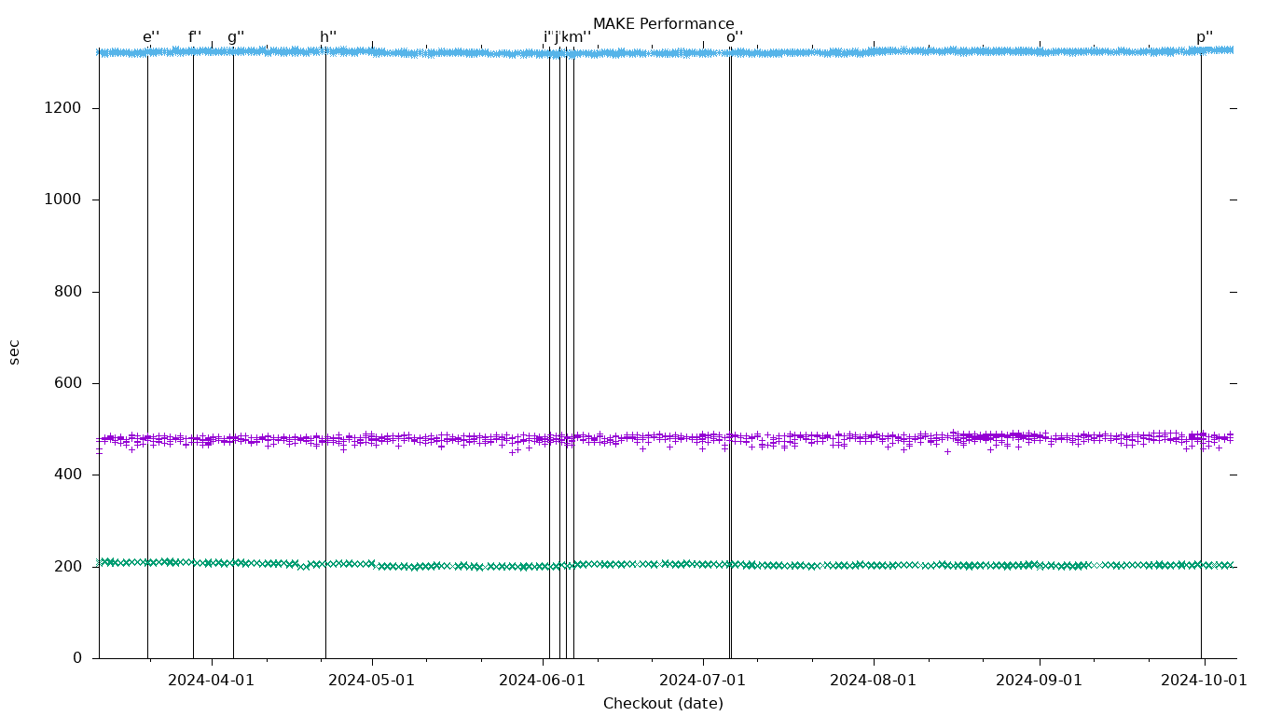Select the "sec" y-axis label
Screen dimensions: 1268x716
[x=13, y=351]
